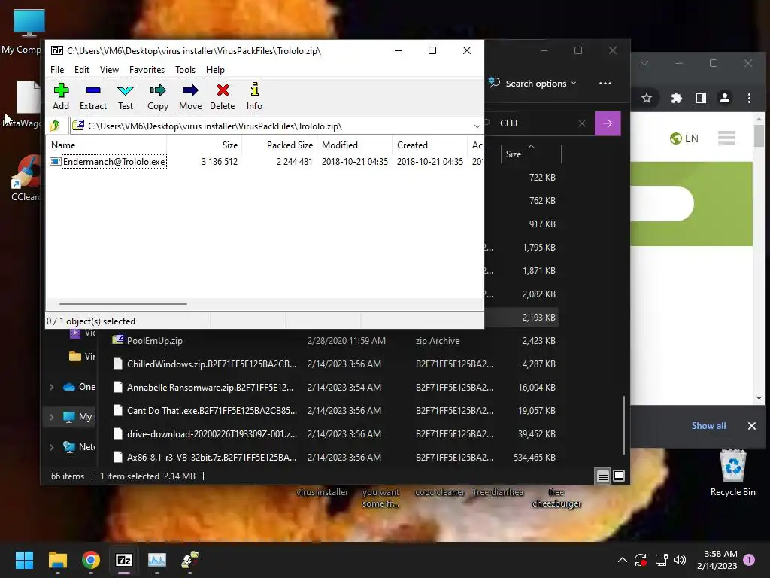Close Chrome's downloads bar

click(x=751, y=426)
